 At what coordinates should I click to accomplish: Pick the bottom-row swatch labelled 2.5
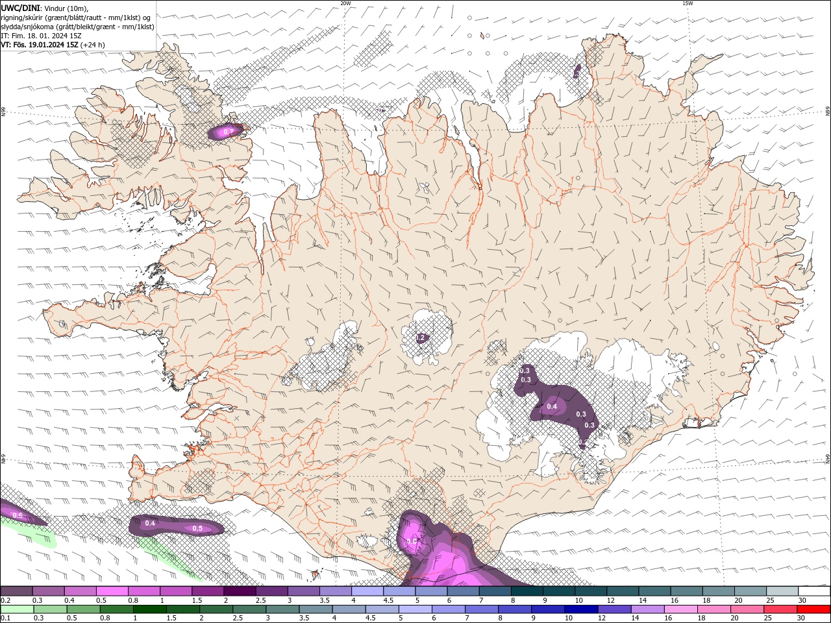[249, 609]
